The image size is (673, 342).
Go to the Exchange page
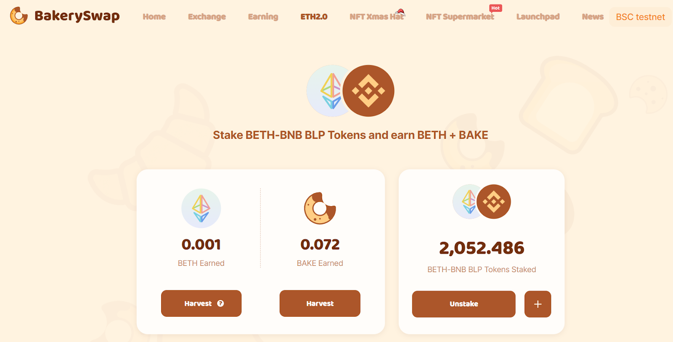[207, 17]
